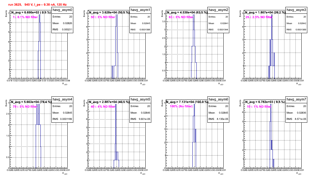The height and width of the screenshot is (179, 312).
Task: Select the havg_asym2 stats box title
Action: (x=218, y=10)
